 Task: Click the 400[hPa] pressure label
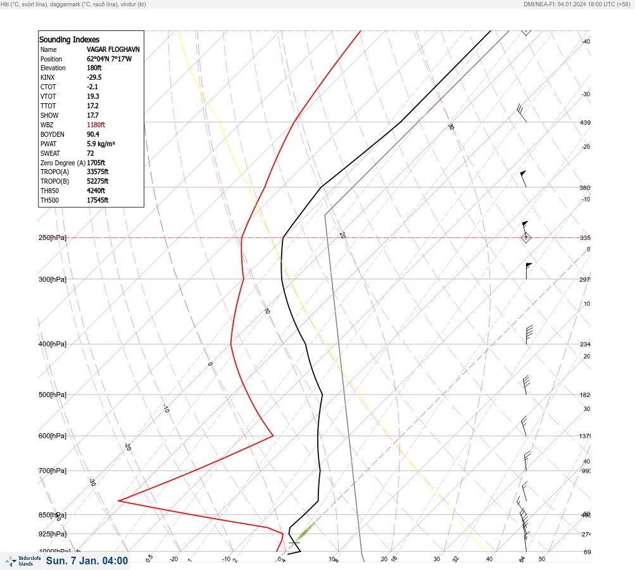pos(53,344)
